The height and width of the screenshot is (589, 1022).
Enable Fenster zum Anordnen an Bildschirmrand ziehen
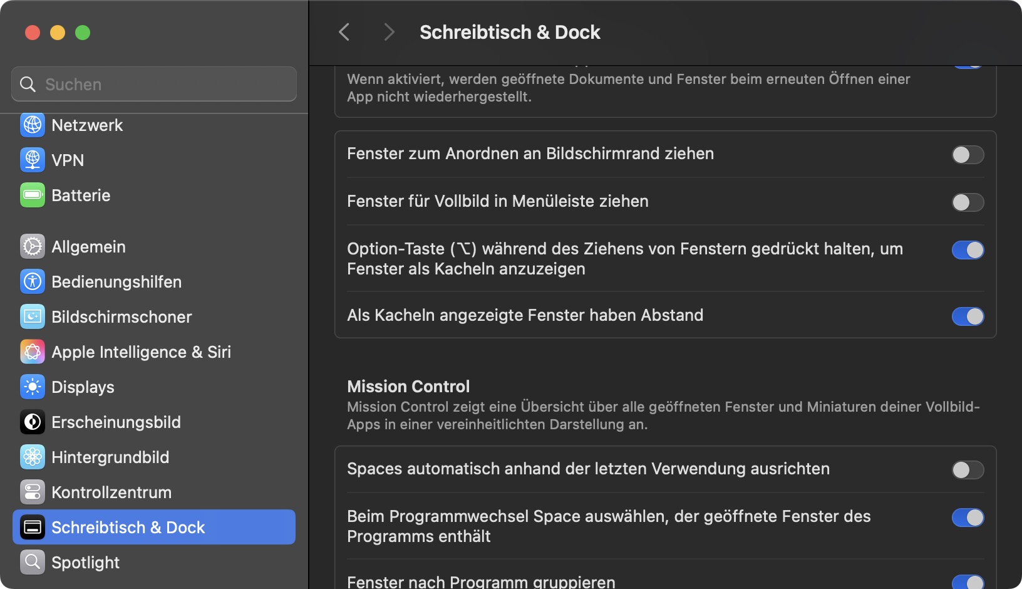point(968,155)
